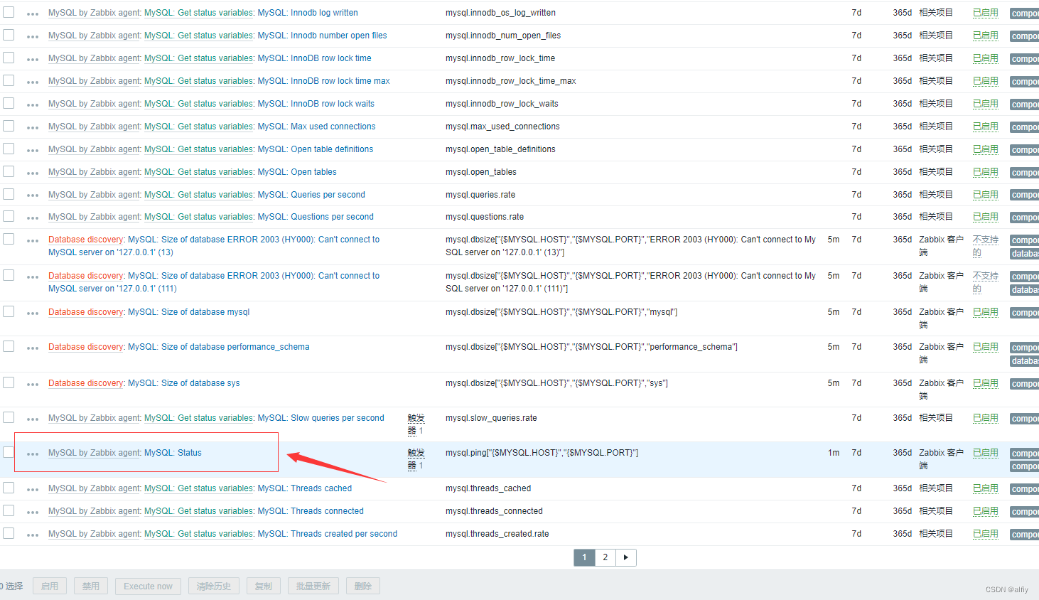Select key text mysql.threads_connected
This screenshot has width=1039, height=600.
494,511
